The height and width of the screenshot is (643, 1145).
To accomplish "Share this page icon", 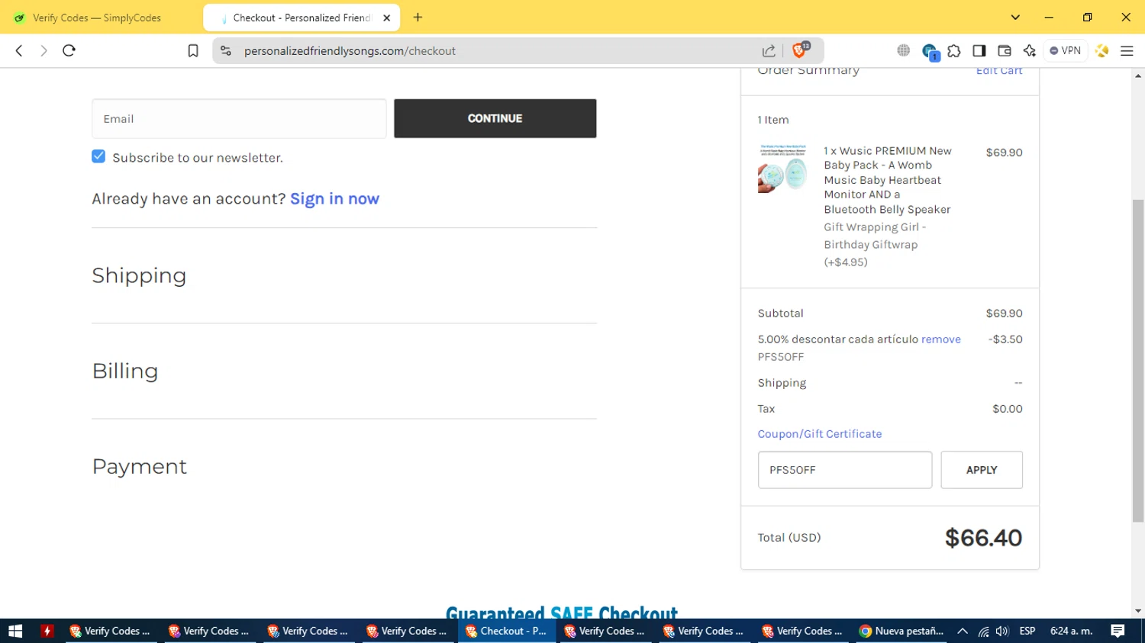I will click(769, 50).
